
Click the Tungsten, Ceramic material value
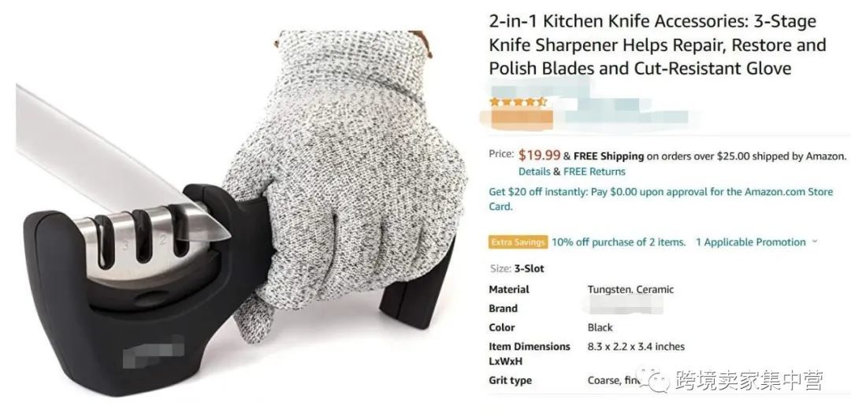click(630, 290)
